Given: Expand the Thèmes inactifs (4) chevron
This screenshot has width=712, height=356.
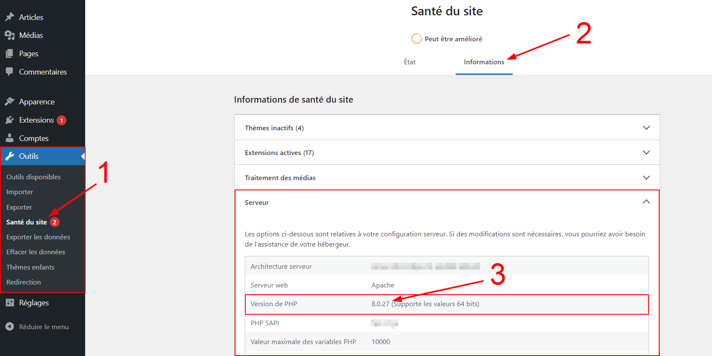Looking at the screenshot, I should click(646, 128).
